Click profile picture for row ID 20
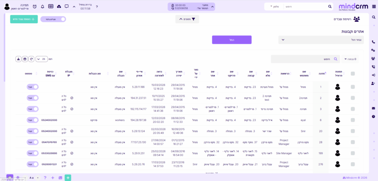This screenshot has width=378, height=181. tap(337, 131)
